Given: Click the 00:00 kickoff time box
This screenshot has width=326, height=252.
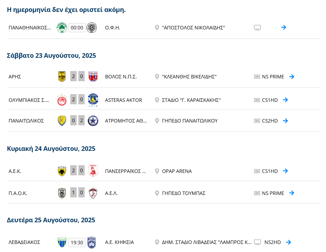Looking at the screenshot, I should (77, 28).
